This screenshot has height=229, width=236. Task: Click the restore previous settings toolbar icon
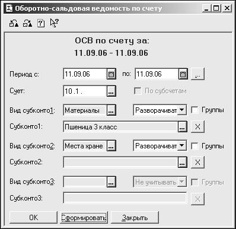(14, 24)
